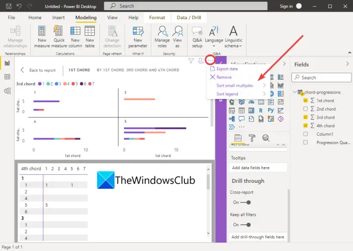Image resolution: width=353 pixels, height=251 pixels.
Task: Click View as in Security group
Action: (x=178, y=37)
